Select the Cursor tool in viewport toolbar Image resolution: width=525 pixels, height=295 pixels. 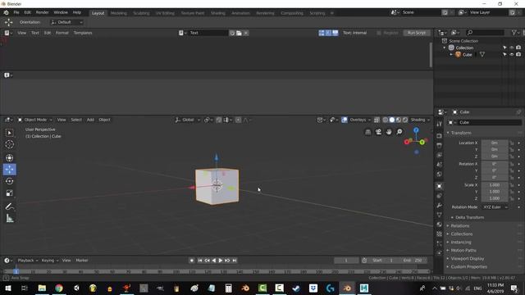(9, 144)
